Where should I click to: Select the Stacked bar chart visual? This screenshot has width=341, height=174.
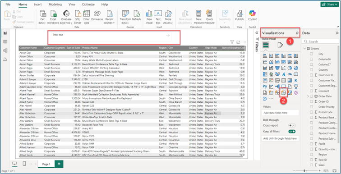point(265,56)
